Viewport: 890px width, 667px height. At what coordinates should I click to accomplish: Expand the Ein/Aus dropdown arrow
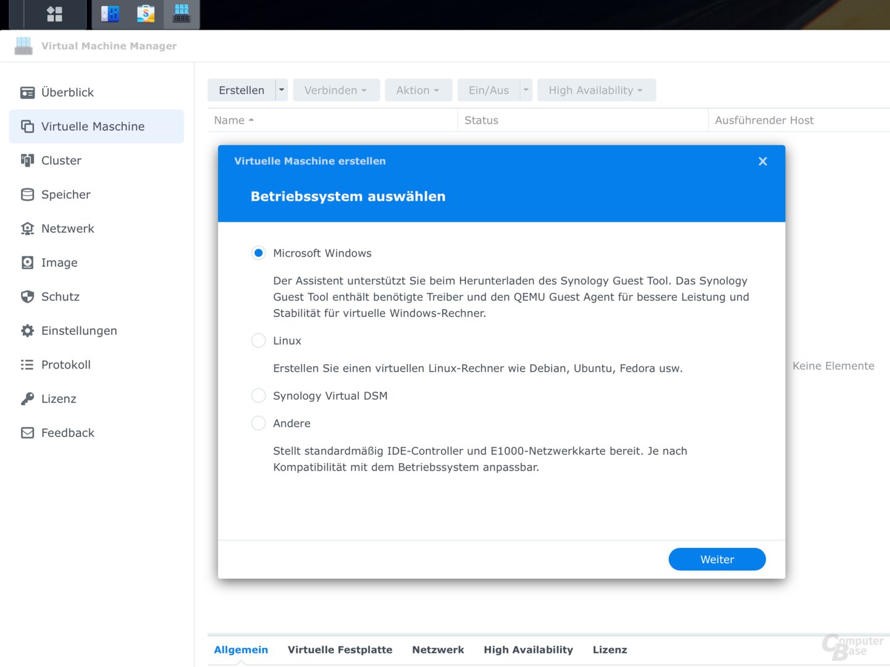pyautogui.click(x=526, y=90)
